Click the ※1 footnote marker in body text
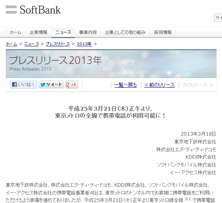Screen dimensions: 222x203 (188, 199)
